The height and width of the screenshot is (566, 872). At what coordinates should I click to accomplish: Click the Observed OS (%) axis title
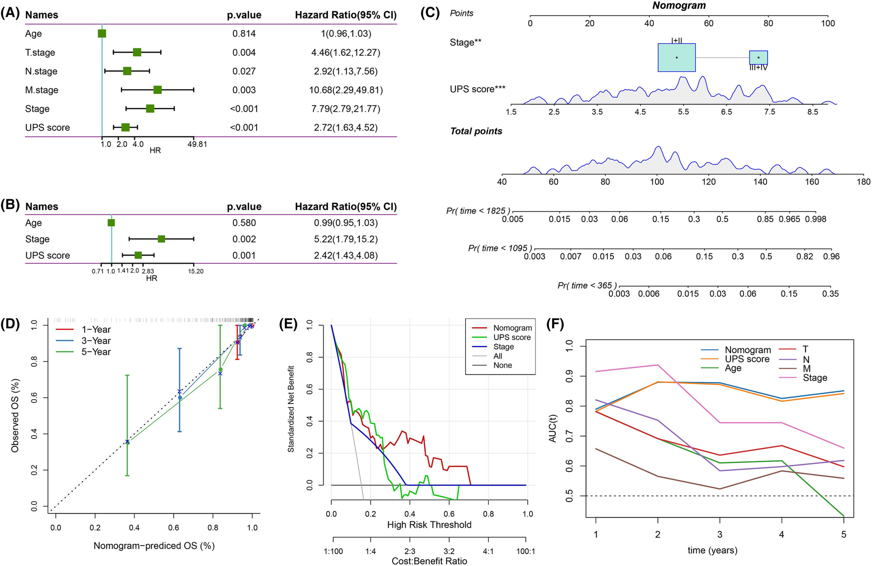click(15, 416)
